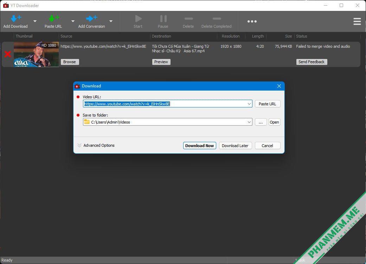Click the Add Download toolbar icon
The height and width of the screenshot is (264, 366).
(15, 18)
